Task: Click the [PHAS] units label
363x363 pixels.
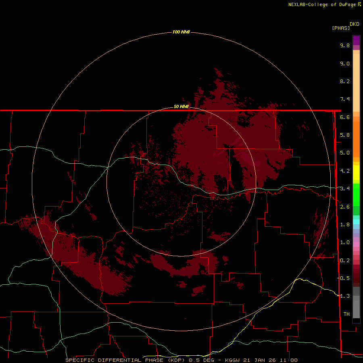Action: point(341,28)
